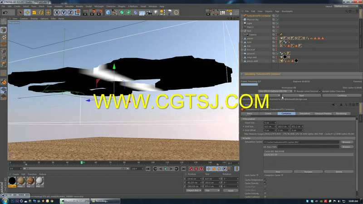This screenshot has width=363, height=204.
Task: Open the X-Particles menu
Action: [x=133, y=6]
